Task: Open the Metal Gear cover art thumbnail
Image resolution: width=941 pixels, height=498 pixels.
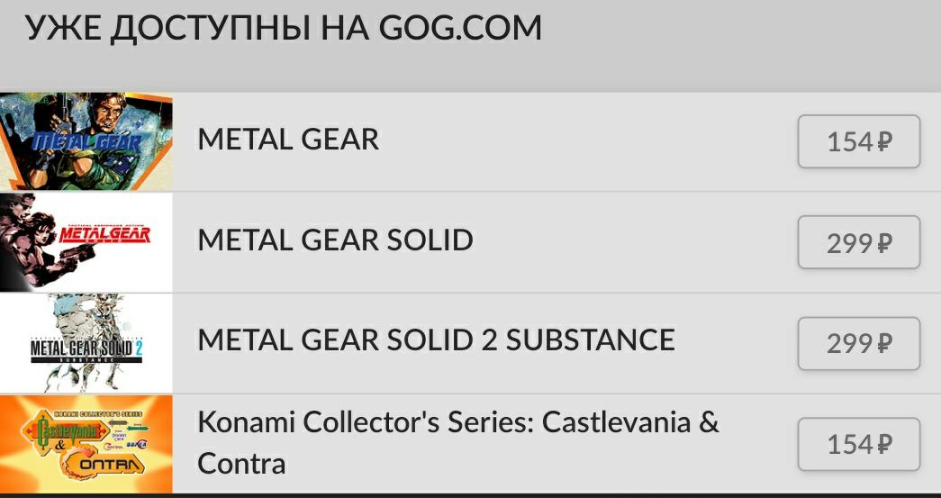Action: point(86,140)
